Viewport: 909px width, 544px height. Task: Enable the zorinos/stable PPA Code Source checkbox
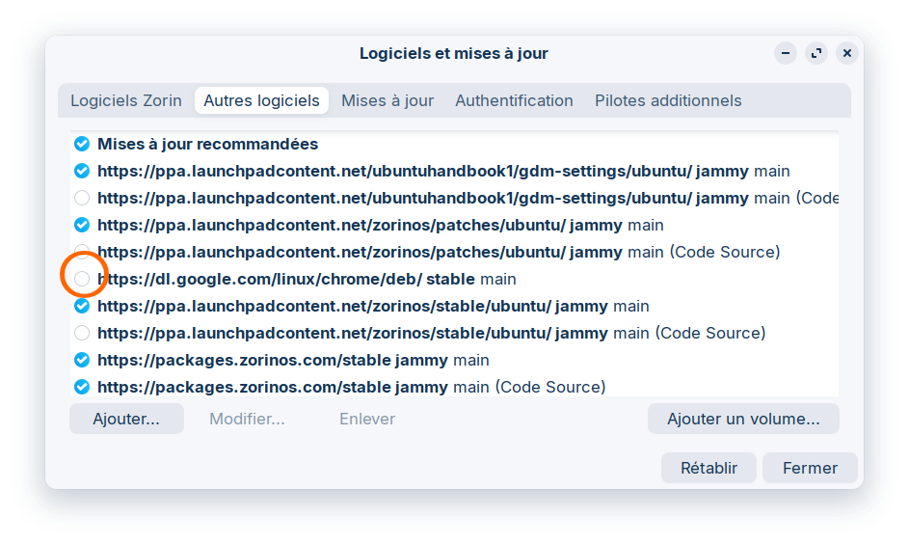click(x=82, y=334)
